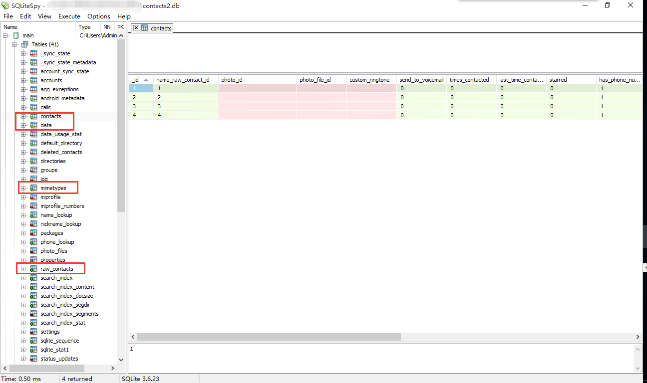Viewport: 647px width, 383px height.
Task: Click the table icon beside settings
Action: pyautogui.click(x=33, y=332)
